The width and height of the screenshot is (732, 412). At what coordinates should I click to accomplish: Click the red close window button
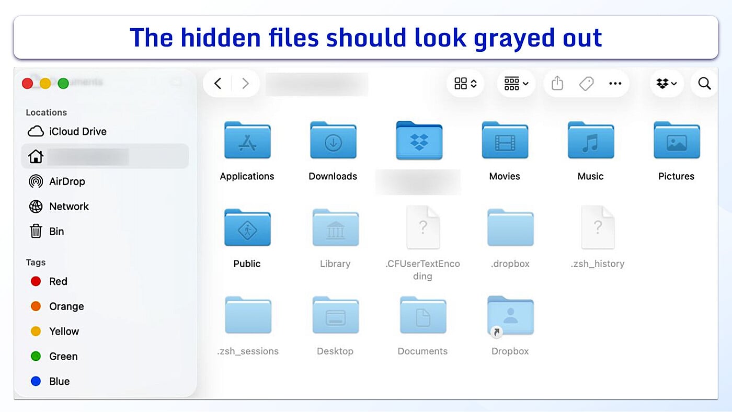point(27,83)
